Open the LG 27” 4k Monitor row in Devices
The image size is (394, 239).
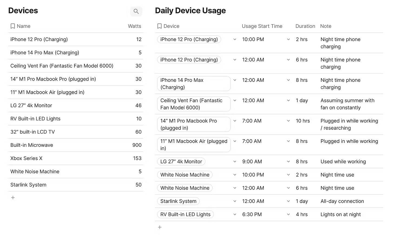(x=75, y=105)
